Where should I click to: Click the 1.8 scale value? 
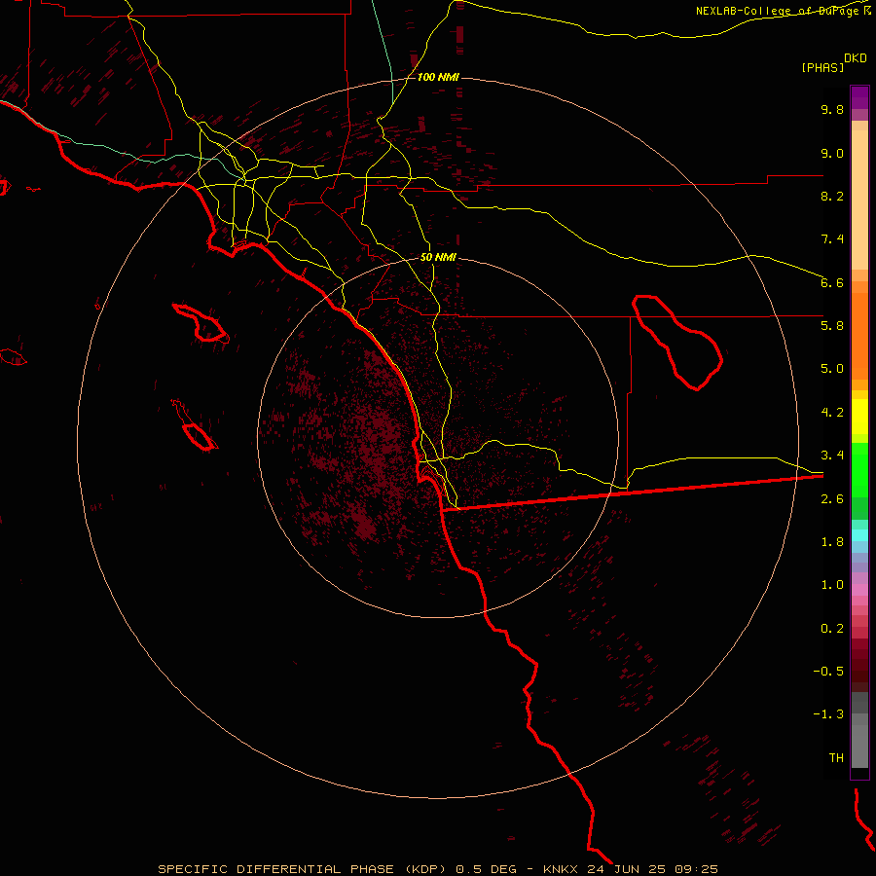click(x=832, y=542)
